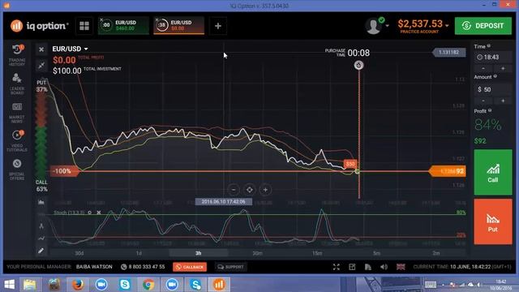The height and width of the screenshot is (292, 519).
Task: Open Support chat button
Action: pyautogui.click(x=230, y=267)
